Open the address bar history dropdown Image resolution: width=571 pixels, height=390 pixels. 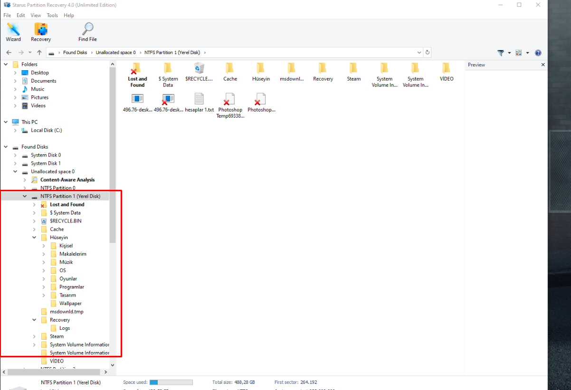419,53
